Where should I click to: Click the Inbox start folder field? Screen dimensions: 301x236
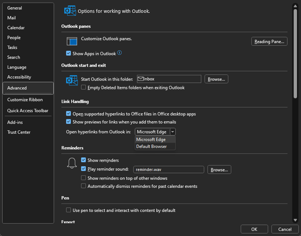point(169,79)
